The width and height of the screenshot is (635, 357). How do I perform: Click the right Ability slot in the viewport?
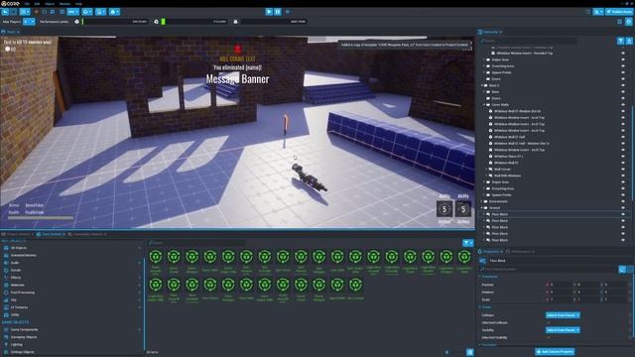click(463, 209)
